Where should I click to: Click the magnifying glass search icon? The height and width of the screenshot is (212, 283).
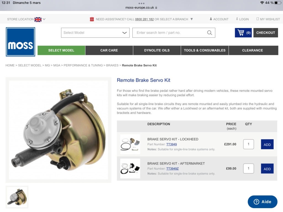click(x=209, y=33)
